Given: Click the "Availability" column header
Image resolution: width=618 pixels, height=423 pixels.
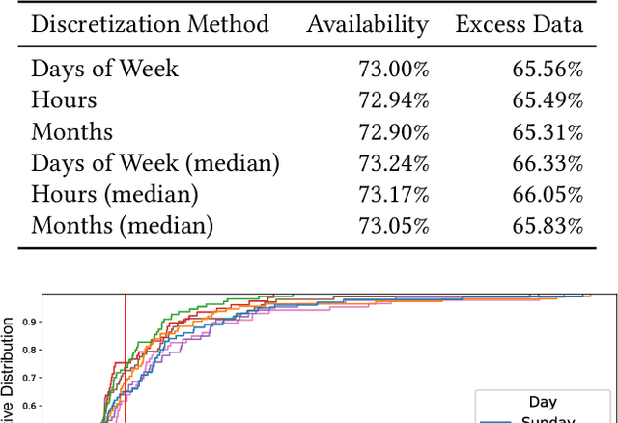Looking at the screenshot, I should pyautogui.click(x=368, y=24).
